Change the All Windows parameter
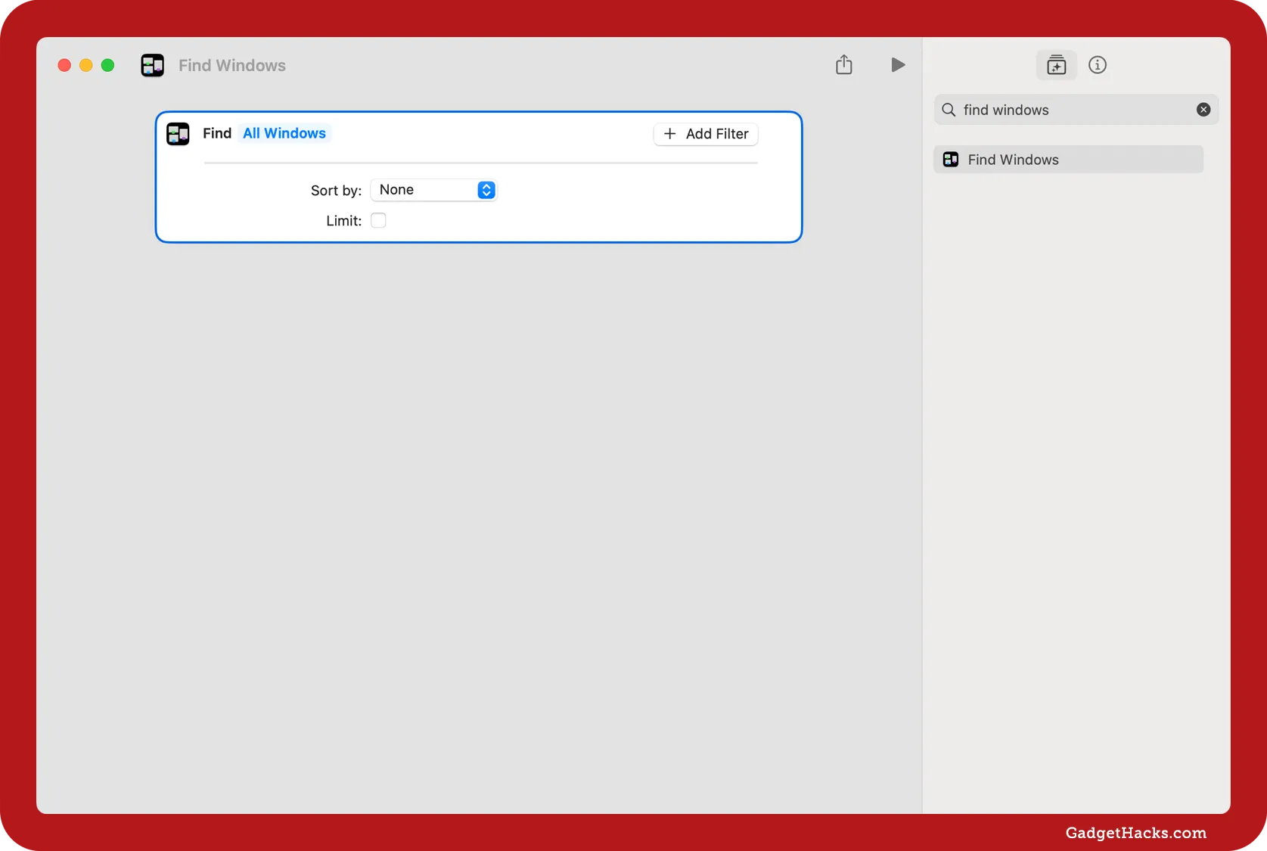This screenshot has width=1267, height=851. pyautogui.click(x=284, y=133)
